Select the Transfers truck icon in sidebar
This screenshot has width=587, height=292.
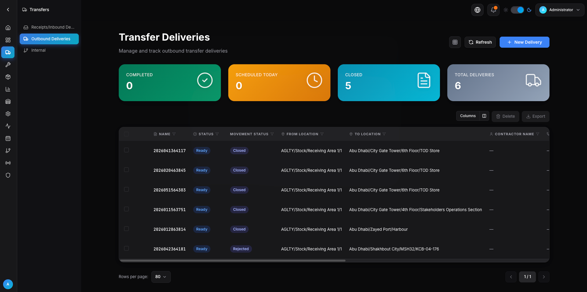(x=8, y=52)
